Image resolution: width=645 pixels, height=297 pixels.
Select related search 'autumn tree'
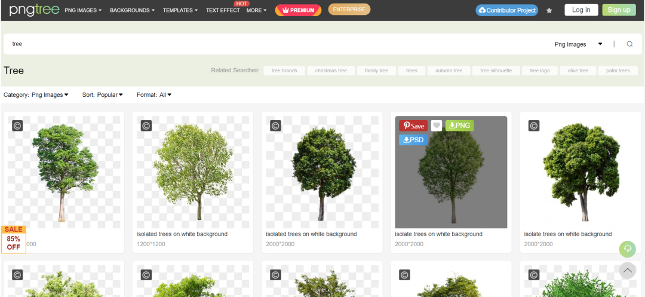point(449,71)
